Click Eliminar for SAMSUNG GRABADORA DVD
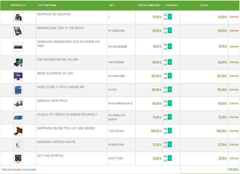 coord(234,47)
